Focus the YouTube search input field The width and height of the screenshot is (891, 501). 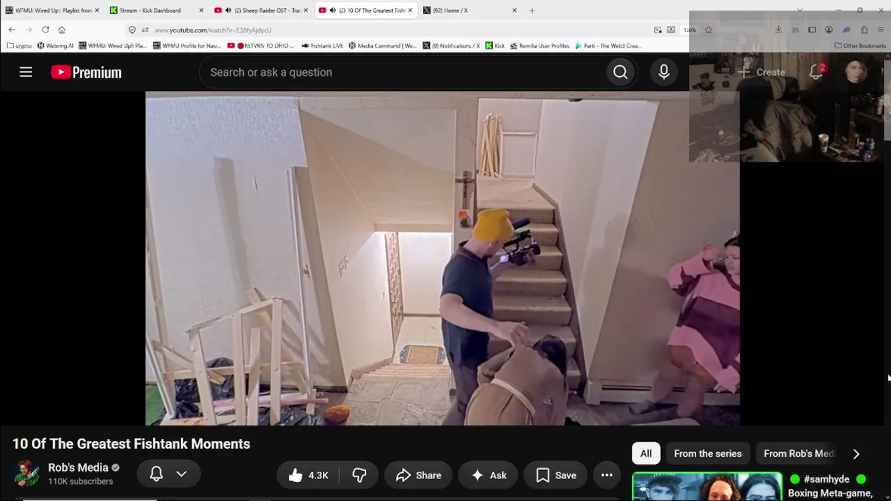(402, 72)
